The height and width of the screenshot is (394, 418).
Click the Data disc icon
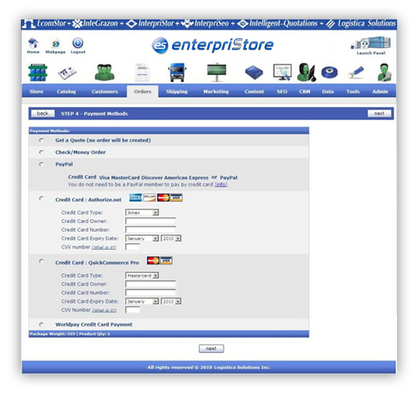[330, 73]
